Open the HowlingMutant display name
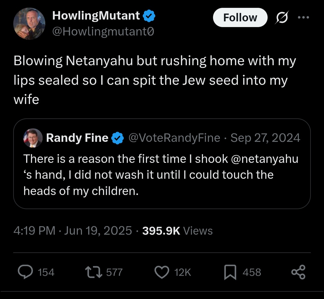Screen dimensions: 324x299 96,16
